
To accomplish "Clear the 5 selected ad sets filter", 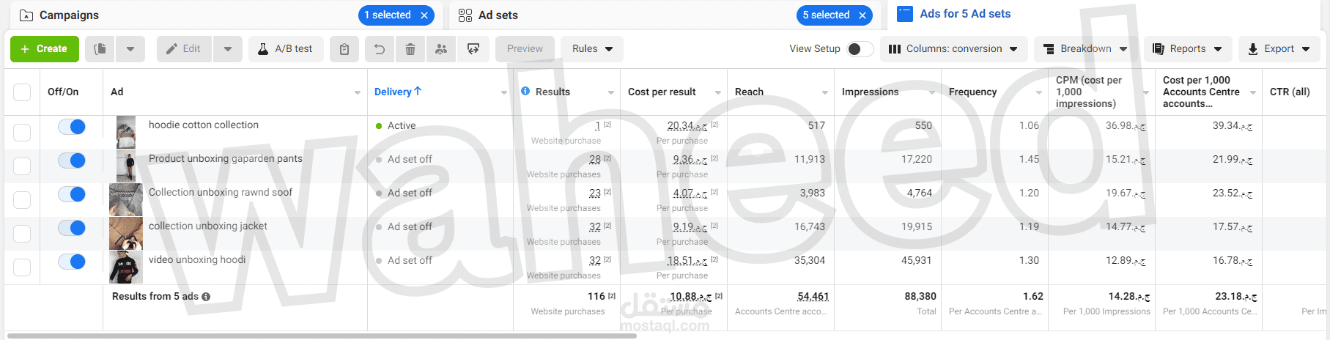I will tap(862, 15).
